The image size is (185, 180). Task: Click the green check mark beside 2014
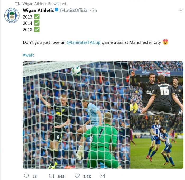tap(37, 23)
